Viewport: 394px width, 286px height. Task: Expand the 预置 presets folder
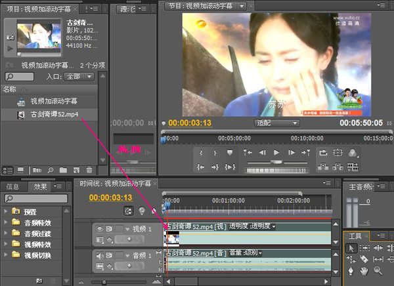coord(5,211)
